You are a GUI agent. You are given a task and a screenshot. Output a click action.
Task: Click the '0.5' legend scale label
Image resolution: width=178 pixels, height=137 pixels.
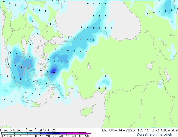(x=10, y=136)
